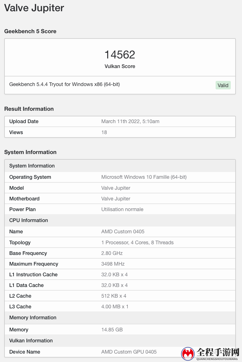Image resolution: width=242 pixels, height=362 pixels.
Task: Select the L1 Data Cache 32.0 KB value
Action: point(115,285)
